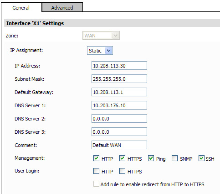Select the DNS Server 2 field
Viewport: 220px width, 194px height.
[119, 119]
